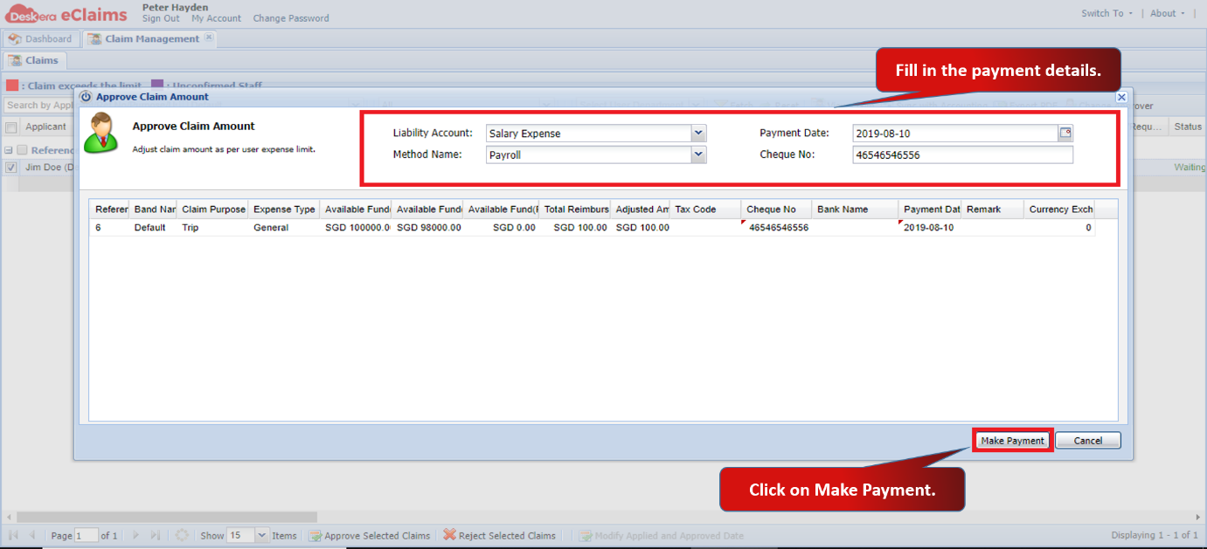Close the Approve Claim Amount dialog
The image size is (1207, 549).
click(1121, 98)
